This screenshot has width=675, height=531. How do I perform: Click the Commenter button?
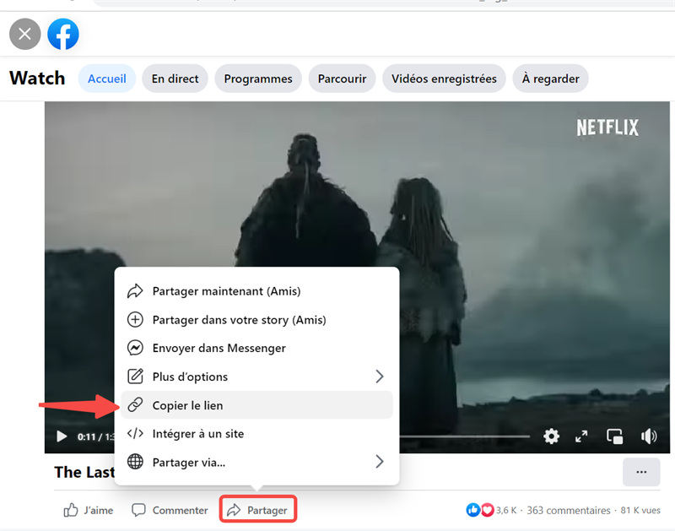click(x=170, y=511)
